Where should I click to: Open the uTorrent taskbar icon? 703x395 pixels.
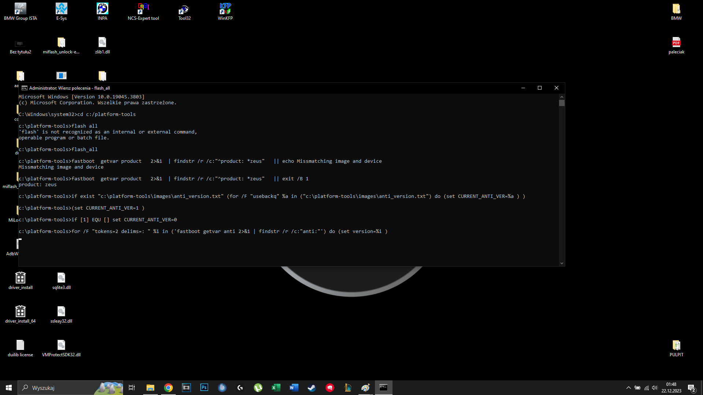coord(258,388)
